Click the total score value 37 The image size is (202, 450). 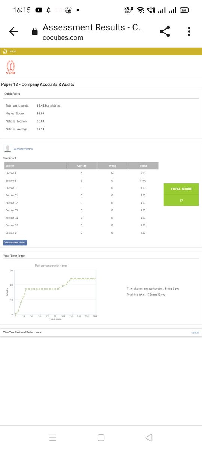tap(181, 201)
